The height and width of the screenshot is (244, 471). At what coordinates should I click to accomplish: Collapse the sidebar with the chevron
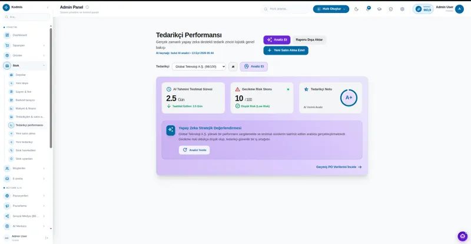click(48, 7)
